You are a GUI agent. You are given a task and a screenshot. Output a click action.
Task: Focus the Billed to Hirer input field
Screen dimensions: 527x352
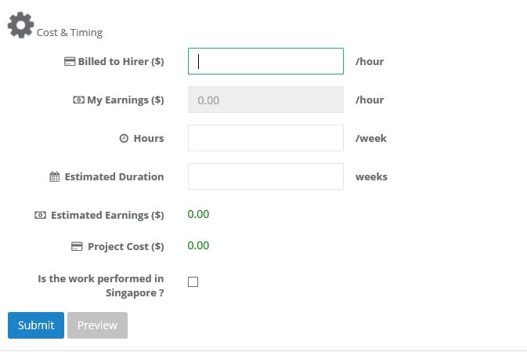tap(265, 61)
